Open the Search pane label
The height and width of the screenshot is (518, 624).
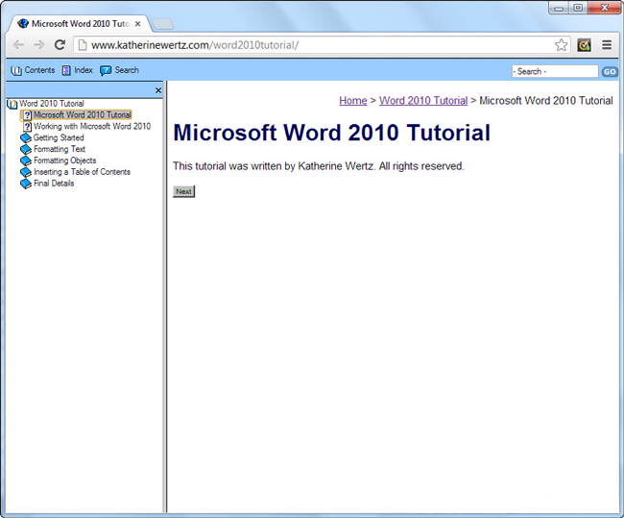click(127, 70)
